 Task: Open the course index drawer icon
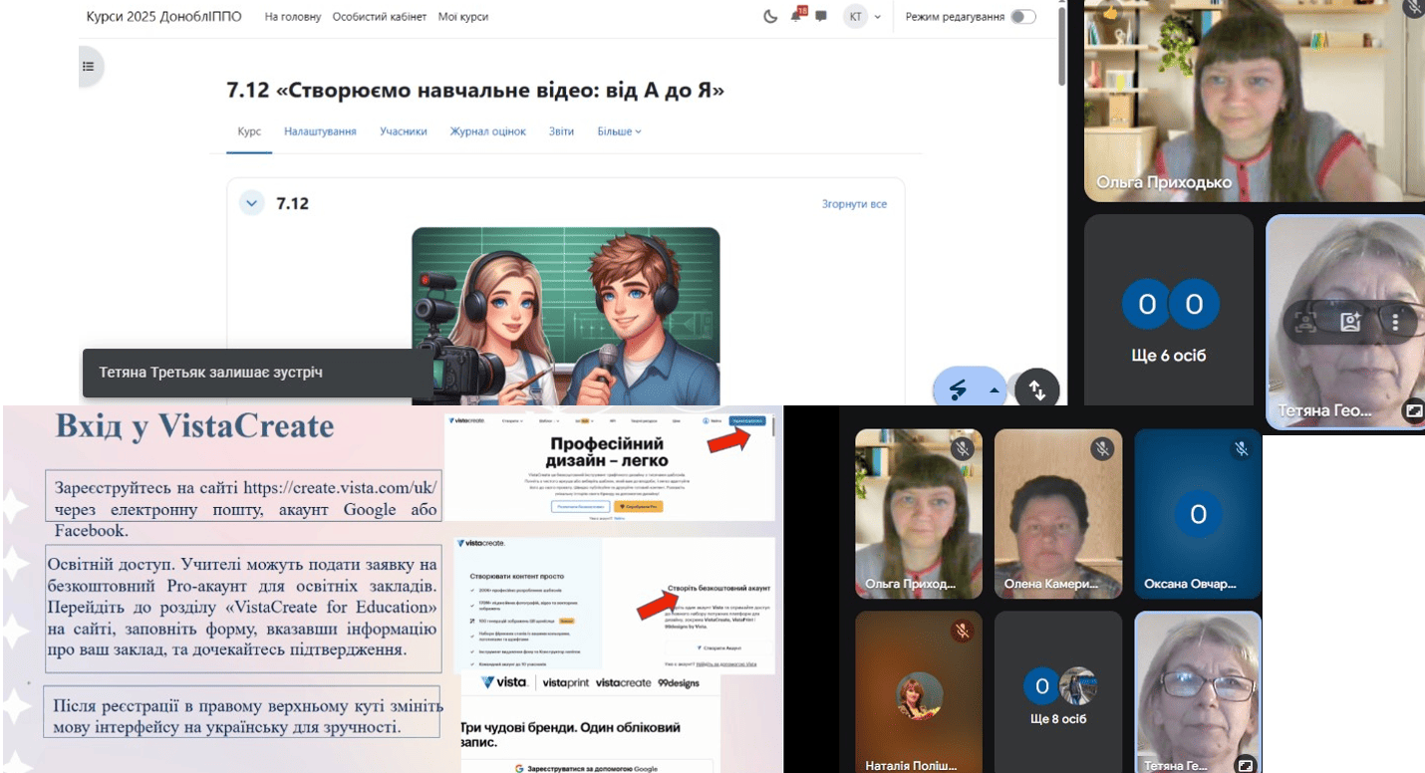pos(89,67)
